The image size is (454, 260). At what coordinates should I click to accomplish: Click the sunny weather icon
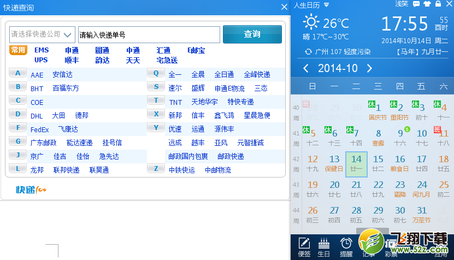pos(311,22)
